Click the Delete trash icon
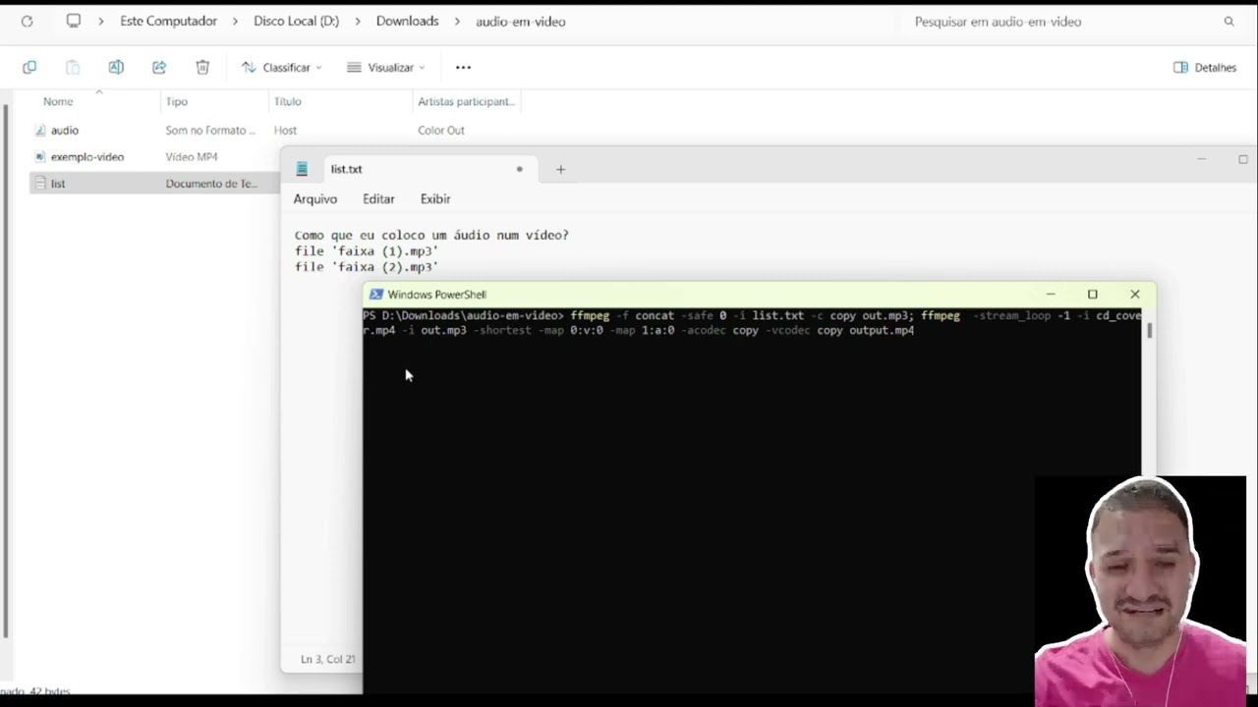The width and height of the screenshot is (1258, 707). tap(202, 67)
